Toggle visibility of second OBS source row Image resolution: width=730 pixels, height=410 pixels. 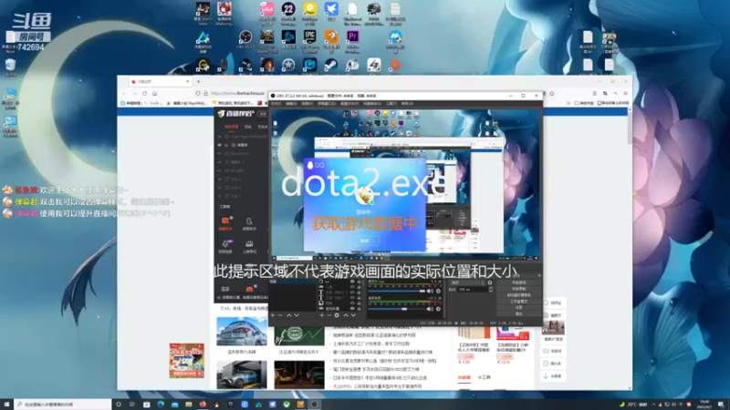coord(352,286)
